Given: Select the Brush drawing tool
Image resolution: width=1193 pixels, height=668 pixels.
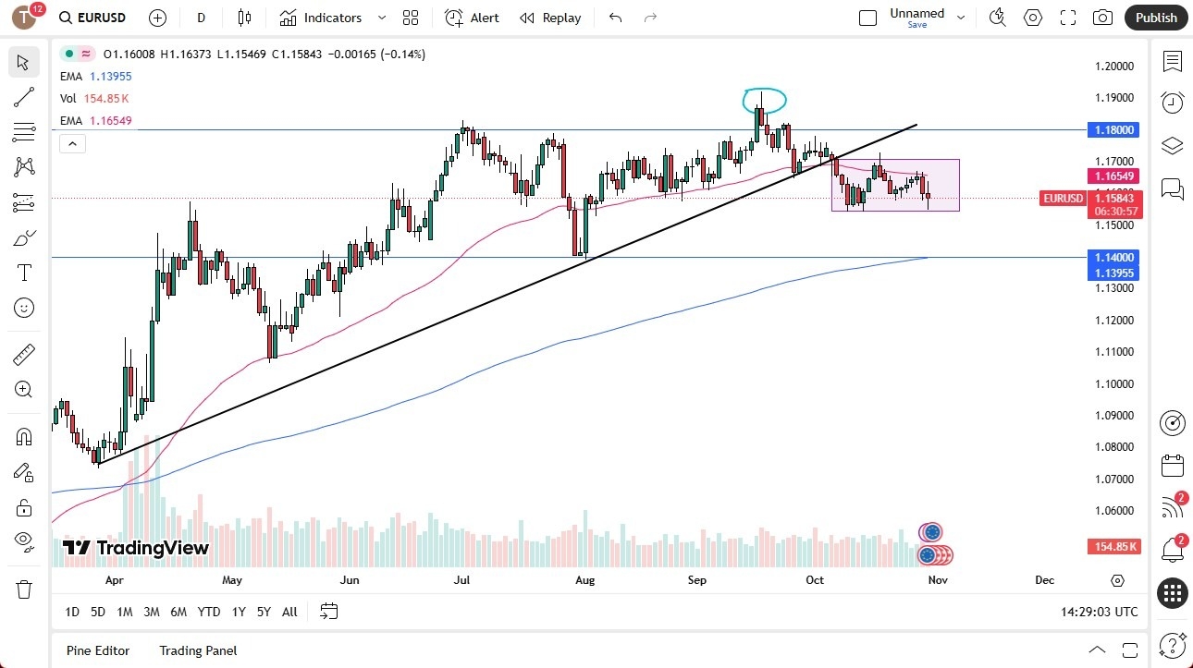Looking at the screenshot, I should point(23,237).
